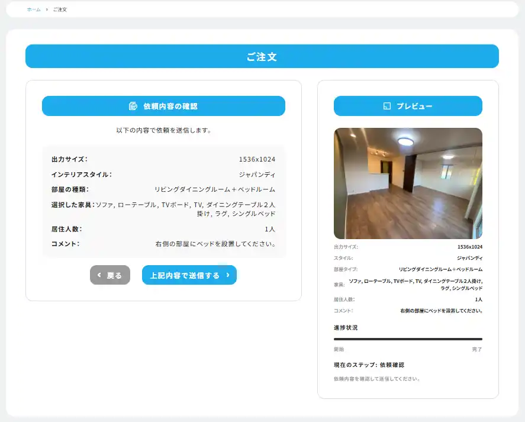Click 依頼内容を確認して送信してください text

(x=376, y=379)
